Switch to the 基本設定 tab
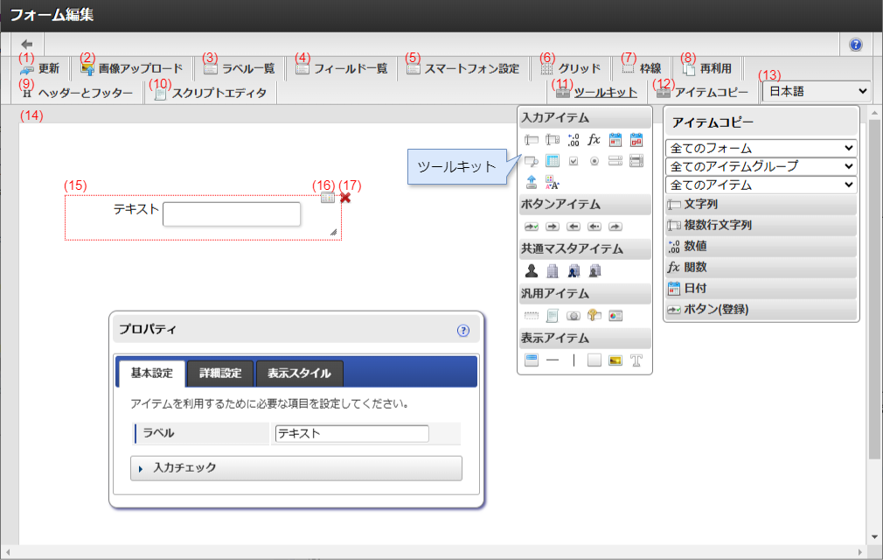 coord(151,374)
